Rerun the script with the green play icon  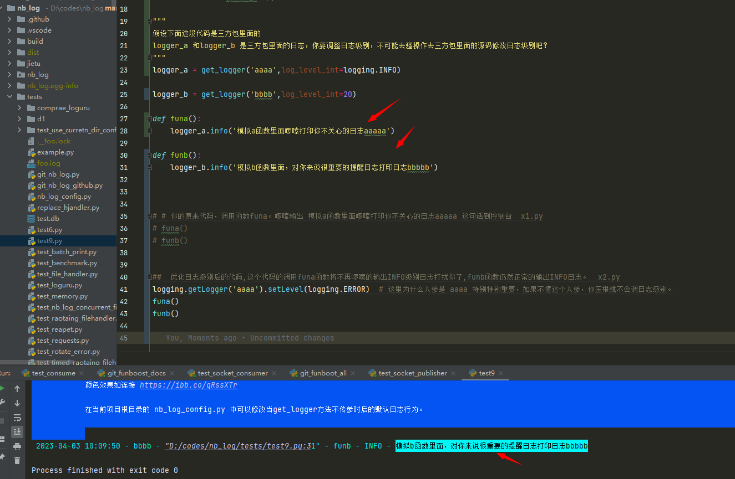[2, 389]
